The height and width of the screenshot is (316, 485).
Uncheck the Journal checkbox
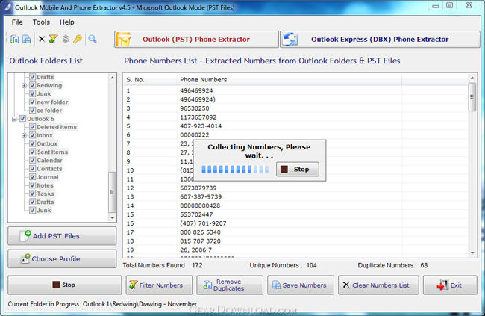point(33,177)
